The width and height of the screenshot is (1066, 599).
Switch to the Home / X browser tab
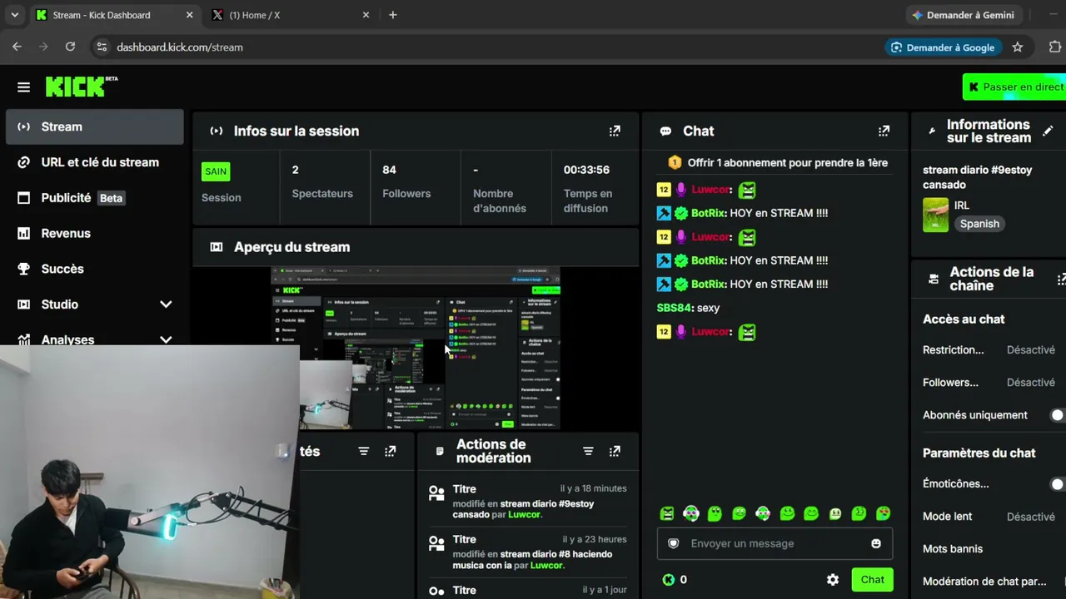pyautogui.click(x=289, y=15)
